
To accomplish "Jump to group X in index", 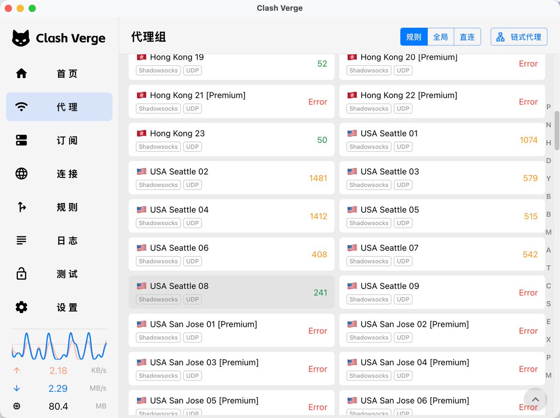I will point(549,340).
